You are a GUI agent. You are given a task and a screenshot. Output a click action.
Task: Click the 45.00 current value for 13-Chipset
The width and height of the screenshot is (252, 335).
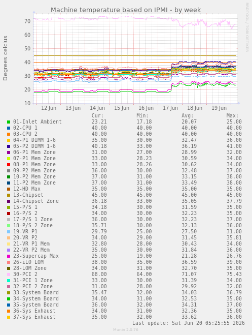(x=99, y=195)
